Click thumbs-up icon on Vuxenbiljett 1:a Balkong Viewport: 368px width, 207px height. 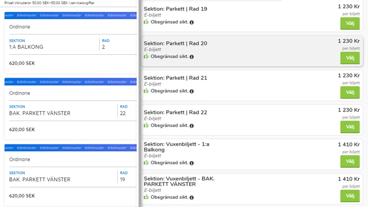pyautogui.click(x=146, y=162)
